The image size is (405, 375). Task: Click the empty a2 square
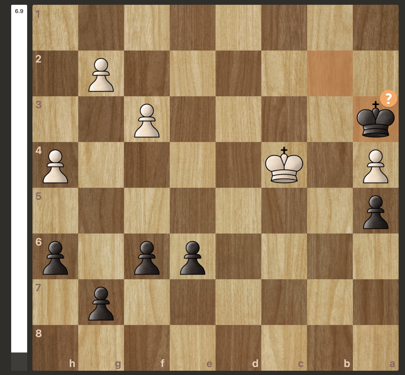coord(376,73)
